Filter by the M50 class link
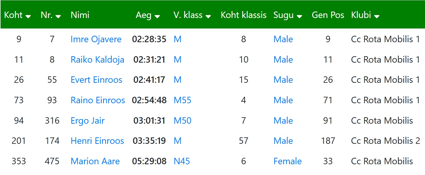425x175 pixels. [x=182, y=121]
